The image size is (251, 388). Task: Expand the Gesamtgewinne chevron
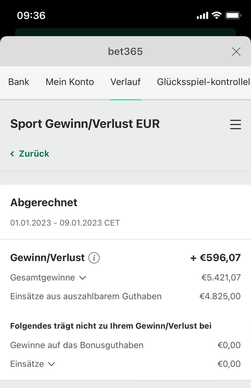click(82, 278)
